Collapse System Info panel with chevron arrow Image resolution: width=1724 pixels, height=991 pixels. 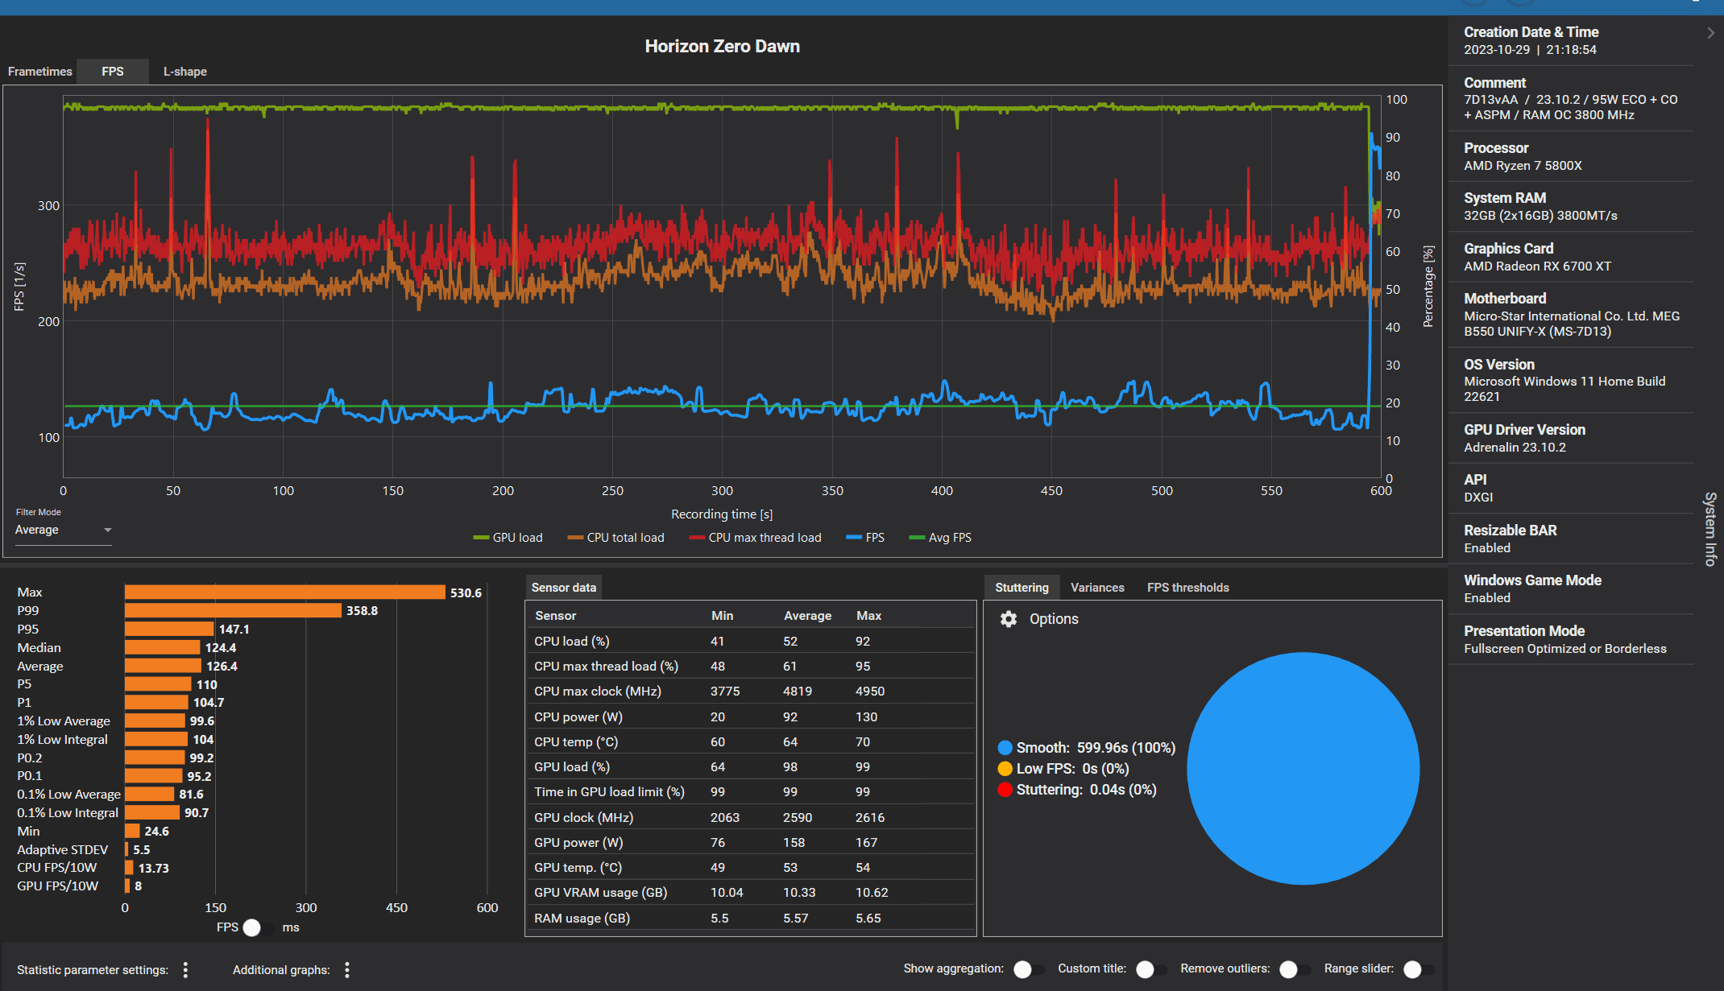(x=1710, y=33)
